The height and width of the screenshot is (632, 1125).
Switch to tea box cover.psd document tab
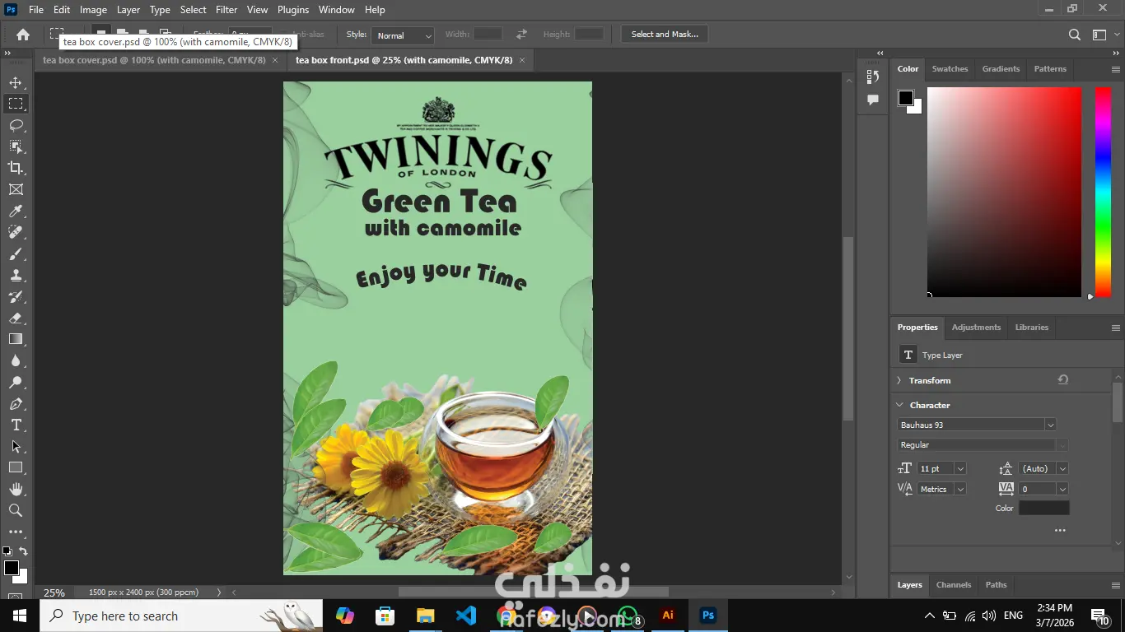154,60
